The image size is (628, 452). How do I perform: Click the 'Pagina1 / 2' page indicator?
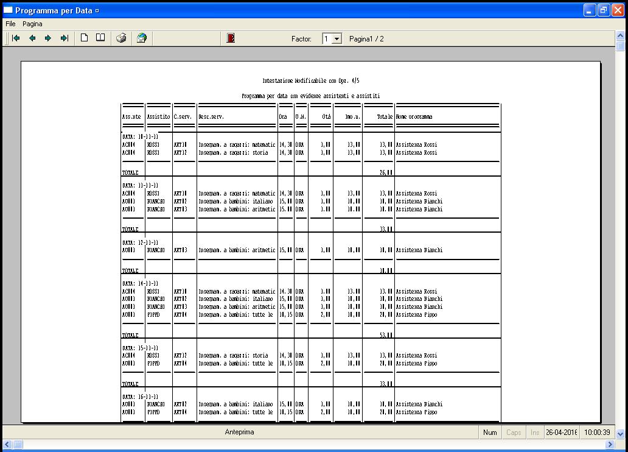(366, 39)
